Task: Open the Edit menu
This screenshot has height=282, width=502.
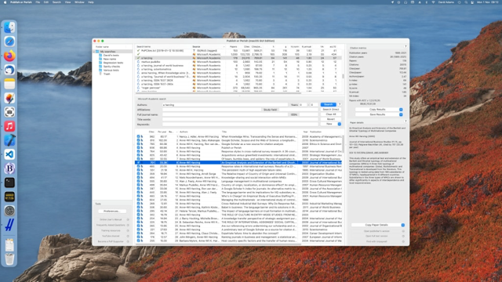Action: pos(46,2)
